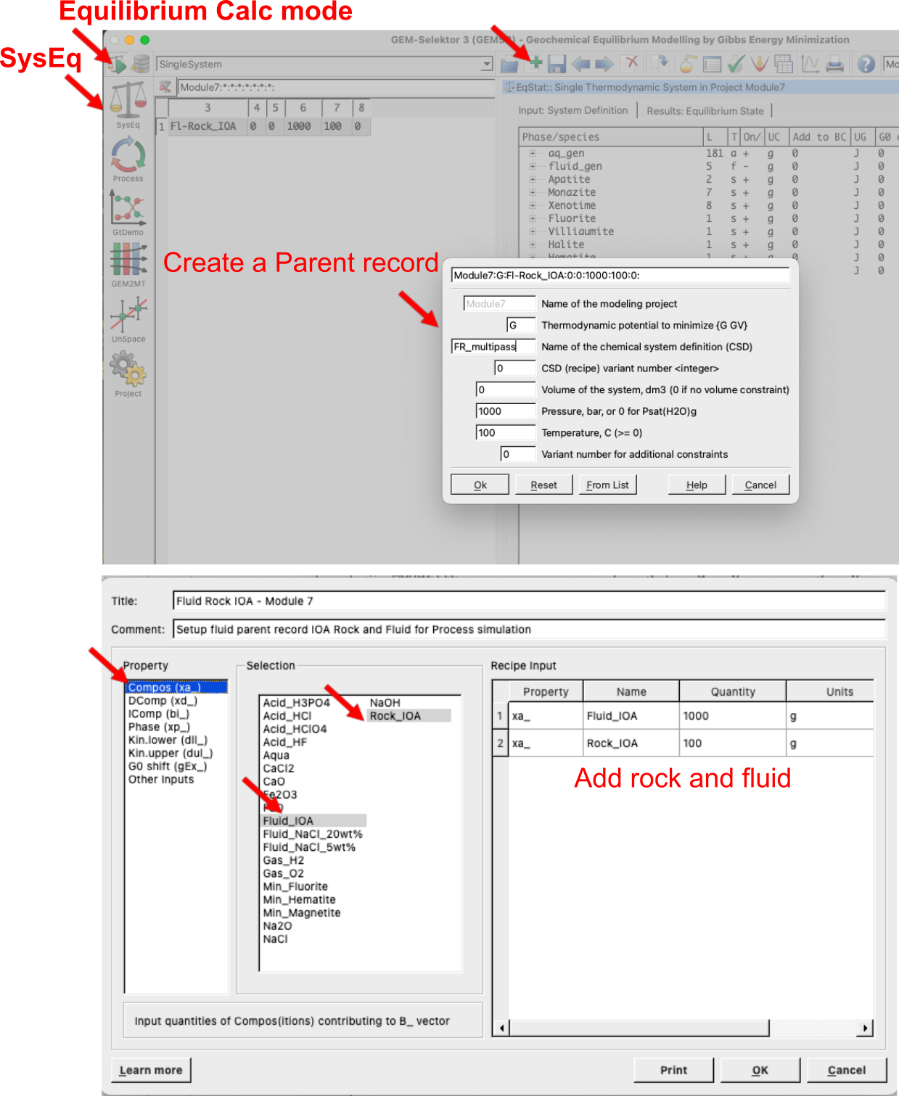Click the Print button in recipe dialog
The width and height of the screenshot is (899, 1096).
tap(673, 1070)
